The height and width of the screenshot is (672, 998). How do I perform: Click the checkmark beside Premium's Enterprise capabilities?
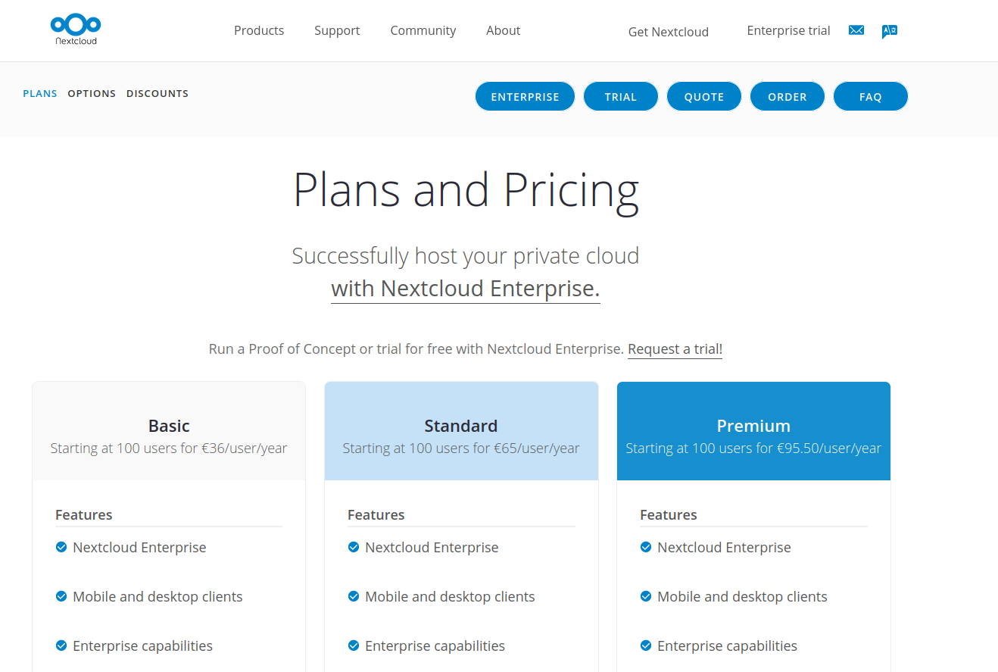(x=645, y=645)
